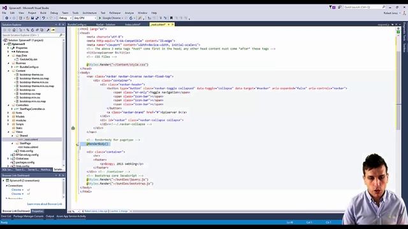Click Learn more about Browser Link
The width and height of the screenshot is (408, 229).
click(45, 204)
